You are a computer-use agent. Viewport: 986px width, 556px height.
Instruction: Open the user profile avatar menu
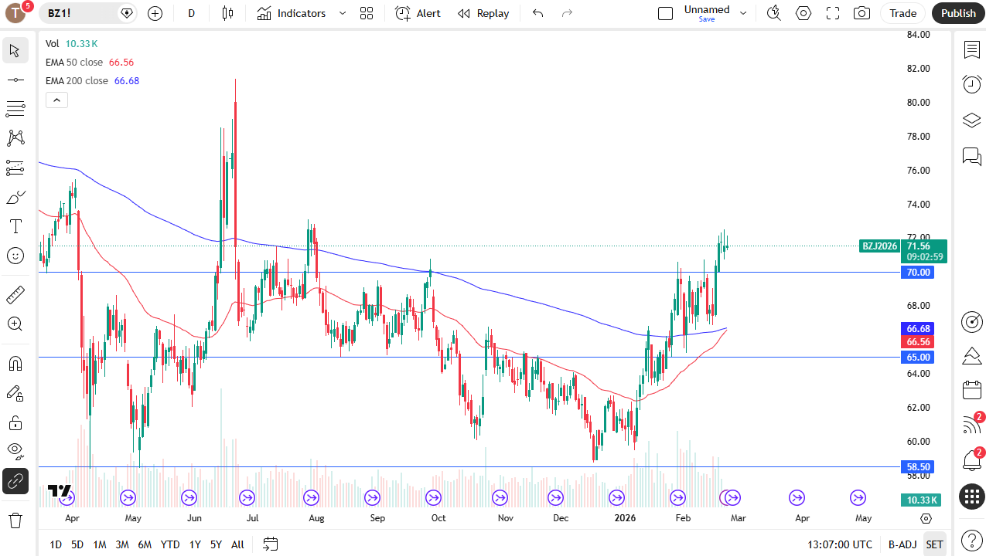point(15,12)
